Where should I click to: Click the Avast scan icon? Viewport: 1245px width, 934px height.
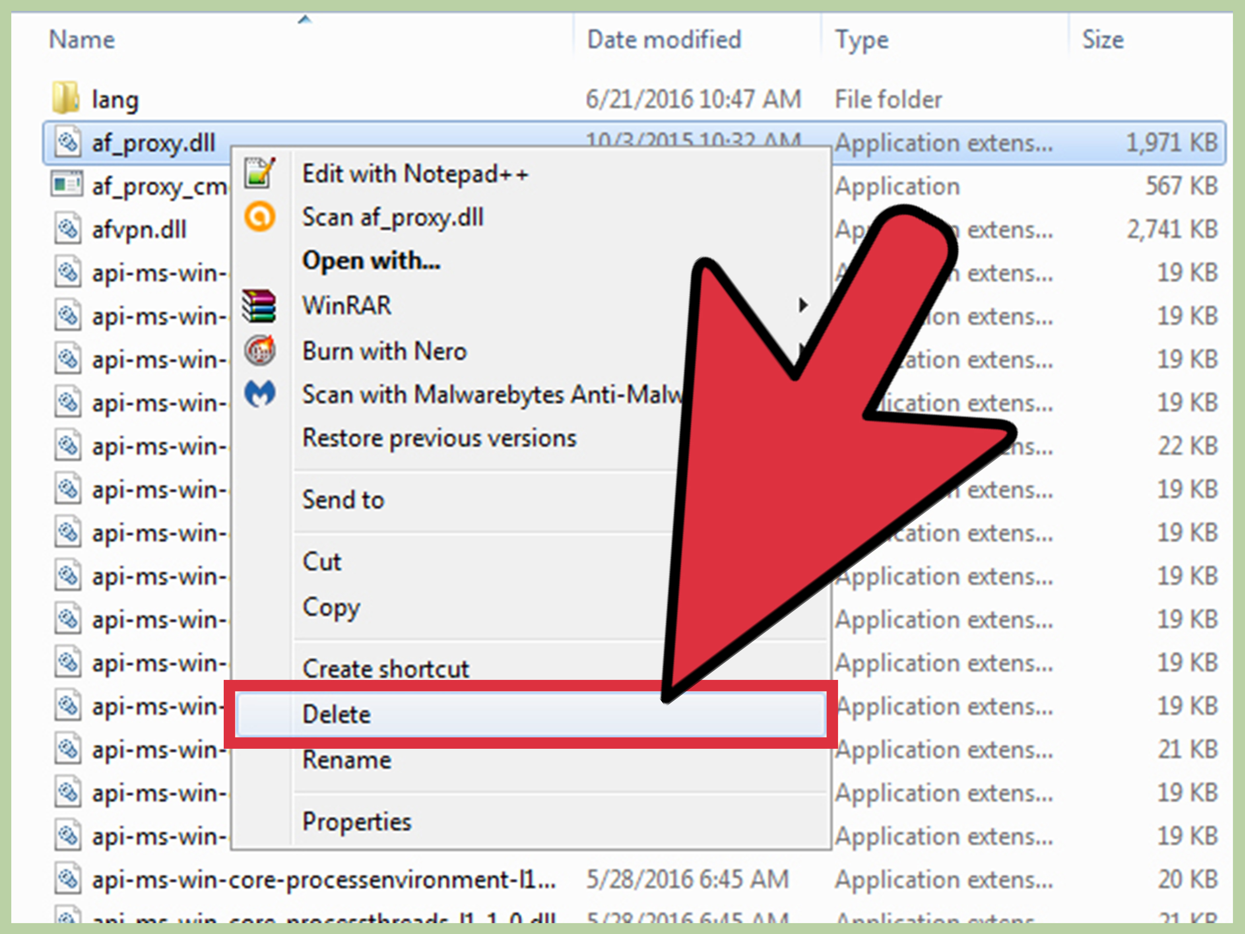coord(260,216)
